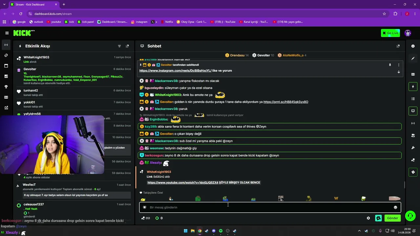Open the wrench tools icon in right sidebar
Image resolution: width=420 pixels, height=236 pixels.
click(413, 148)
